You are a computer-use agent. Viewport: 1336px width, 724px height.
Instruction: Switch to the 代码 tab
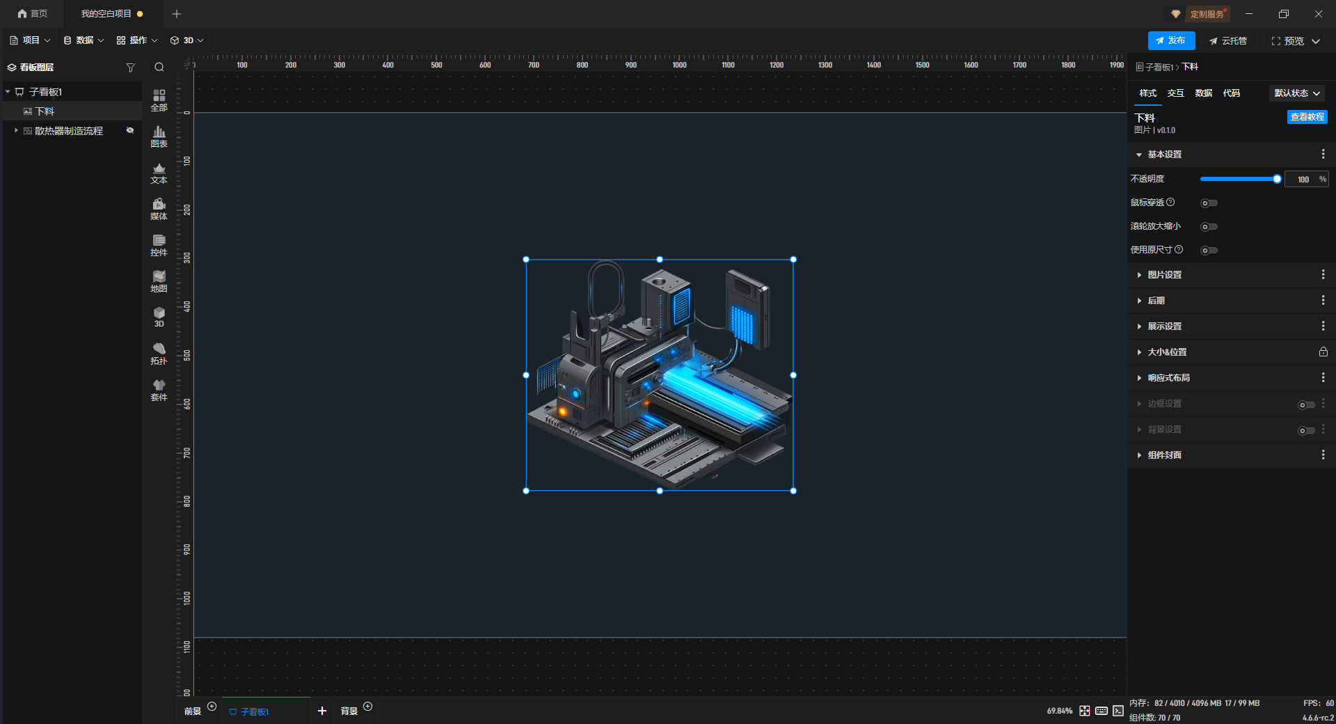(1232, 93)
